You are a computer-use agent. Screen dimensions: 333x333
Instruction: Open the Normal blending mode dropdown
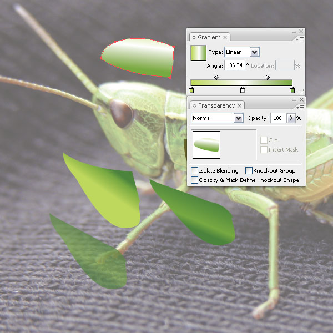[x=239, y=118]
